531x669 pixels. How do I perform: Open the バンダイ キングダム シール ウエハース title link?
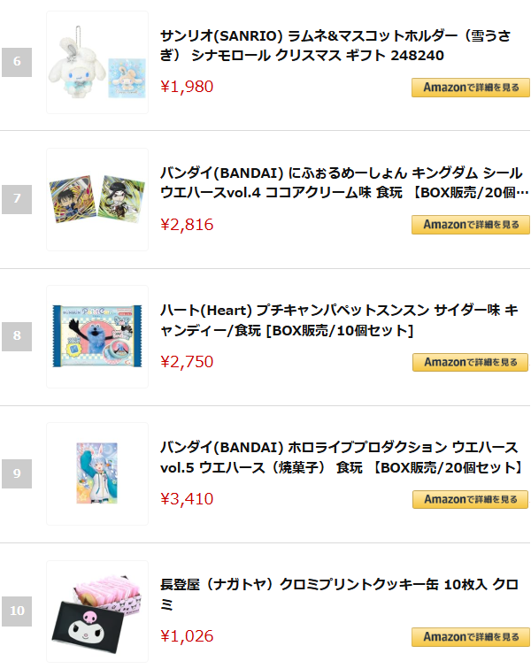tap(342, 183)
